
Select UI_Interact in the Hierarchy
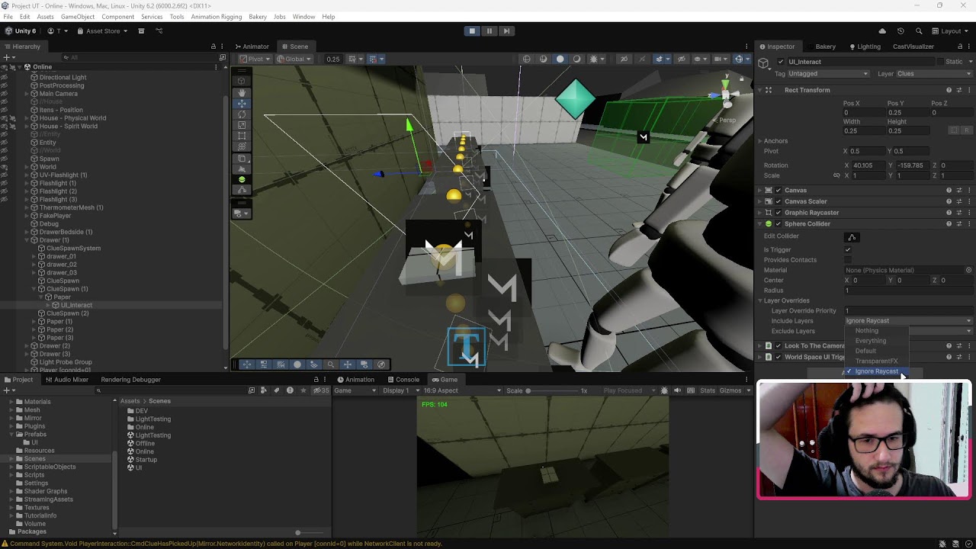[x=76, y=305]
